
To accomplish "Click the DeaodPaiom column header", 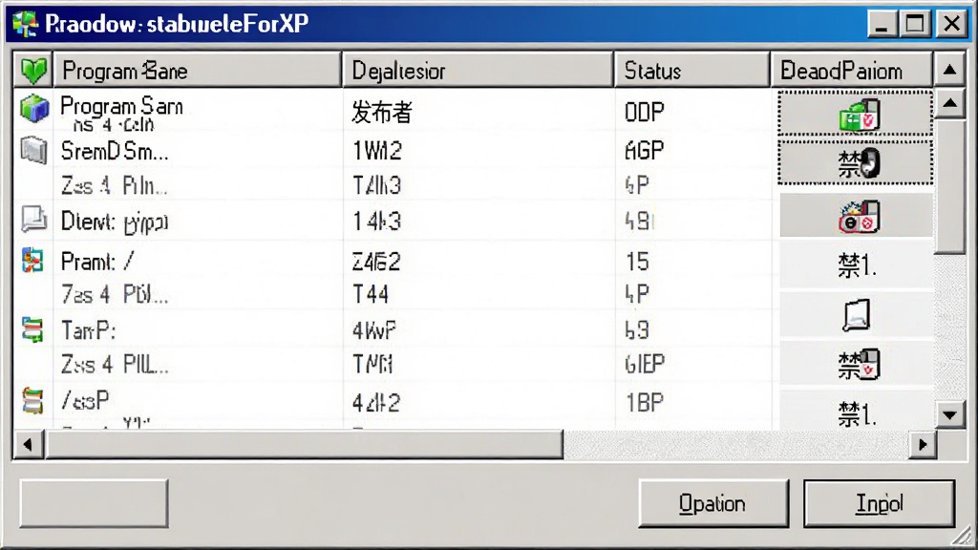I will [x=852, y=71].
